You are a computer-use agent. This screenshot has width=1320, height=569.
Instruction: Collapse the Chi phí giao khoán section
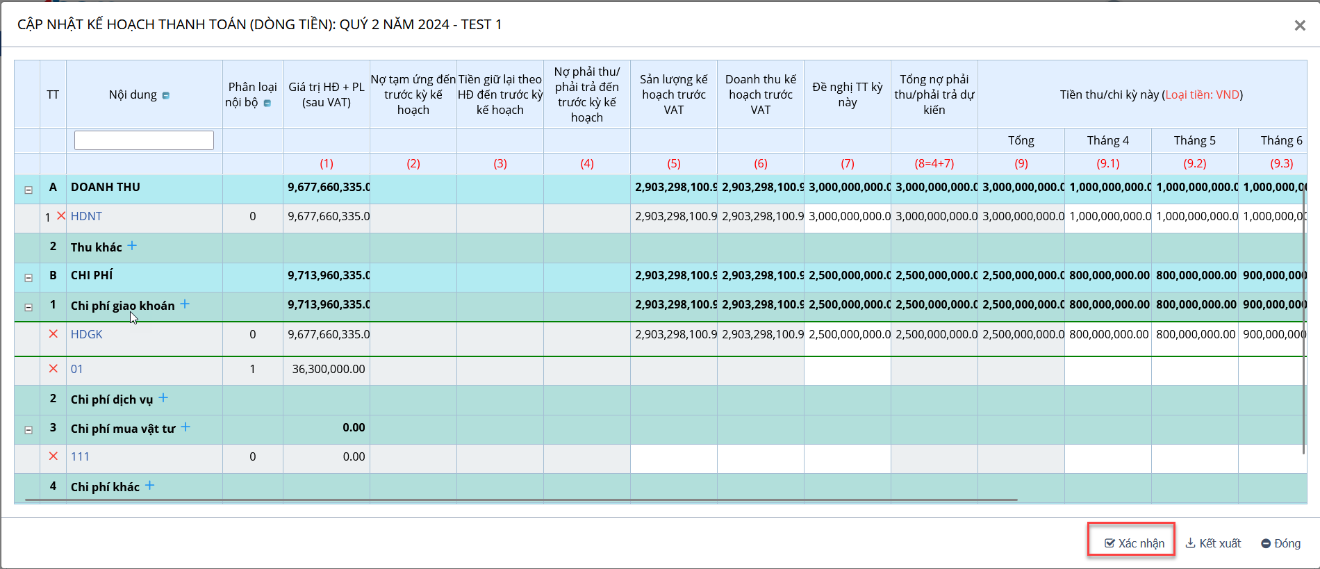point(28,307)
